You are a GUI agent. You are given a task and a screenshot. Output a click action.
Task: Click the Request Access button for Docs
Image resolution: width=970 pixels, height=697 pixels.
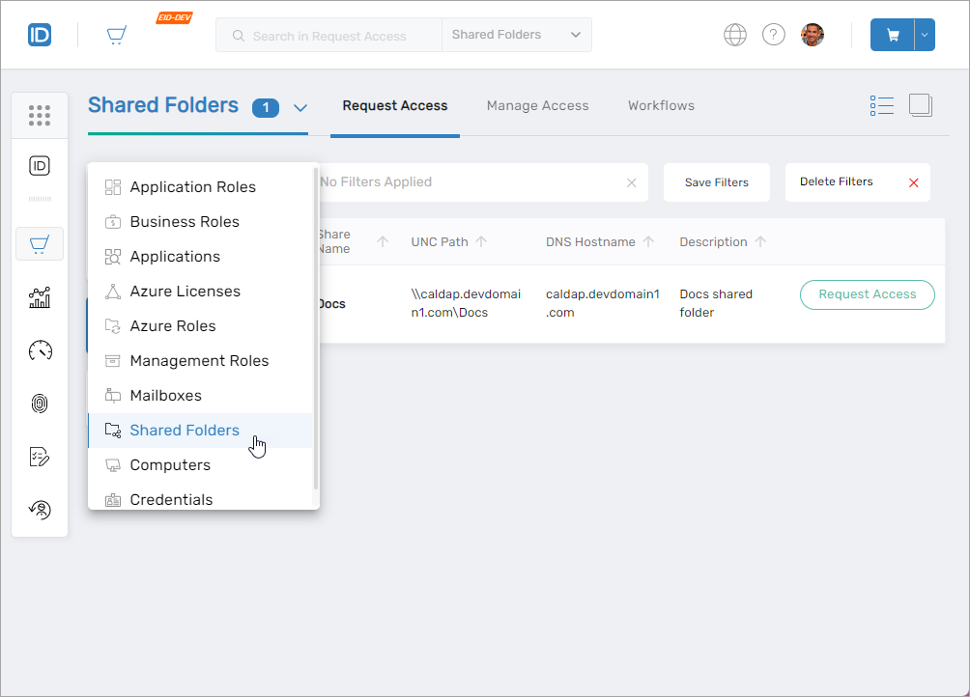pos(867,294)
